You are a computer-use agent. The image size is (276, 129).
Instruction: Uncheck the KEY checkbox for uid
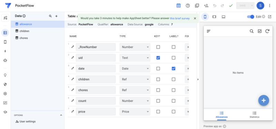point(158,58)
